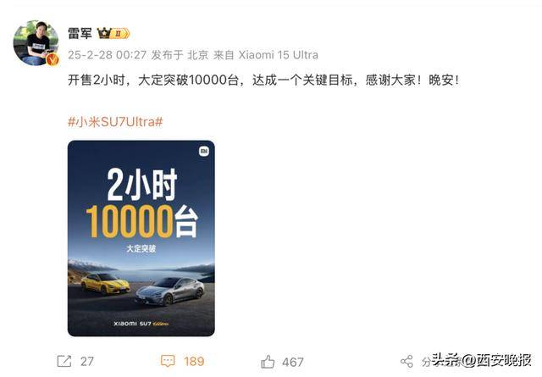Open 雷军's profile avatar photo

[x=36, y=43]
